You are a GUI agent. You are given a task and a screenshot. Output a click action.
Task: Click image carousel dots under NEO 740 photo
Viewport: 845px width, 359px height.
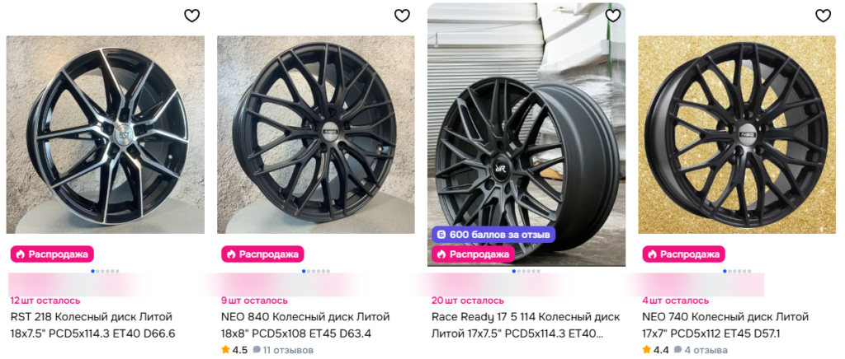736,271
